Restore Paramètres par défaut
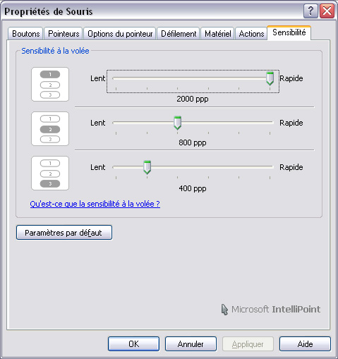This screenshot has width=338, height=359. [64, 233]
